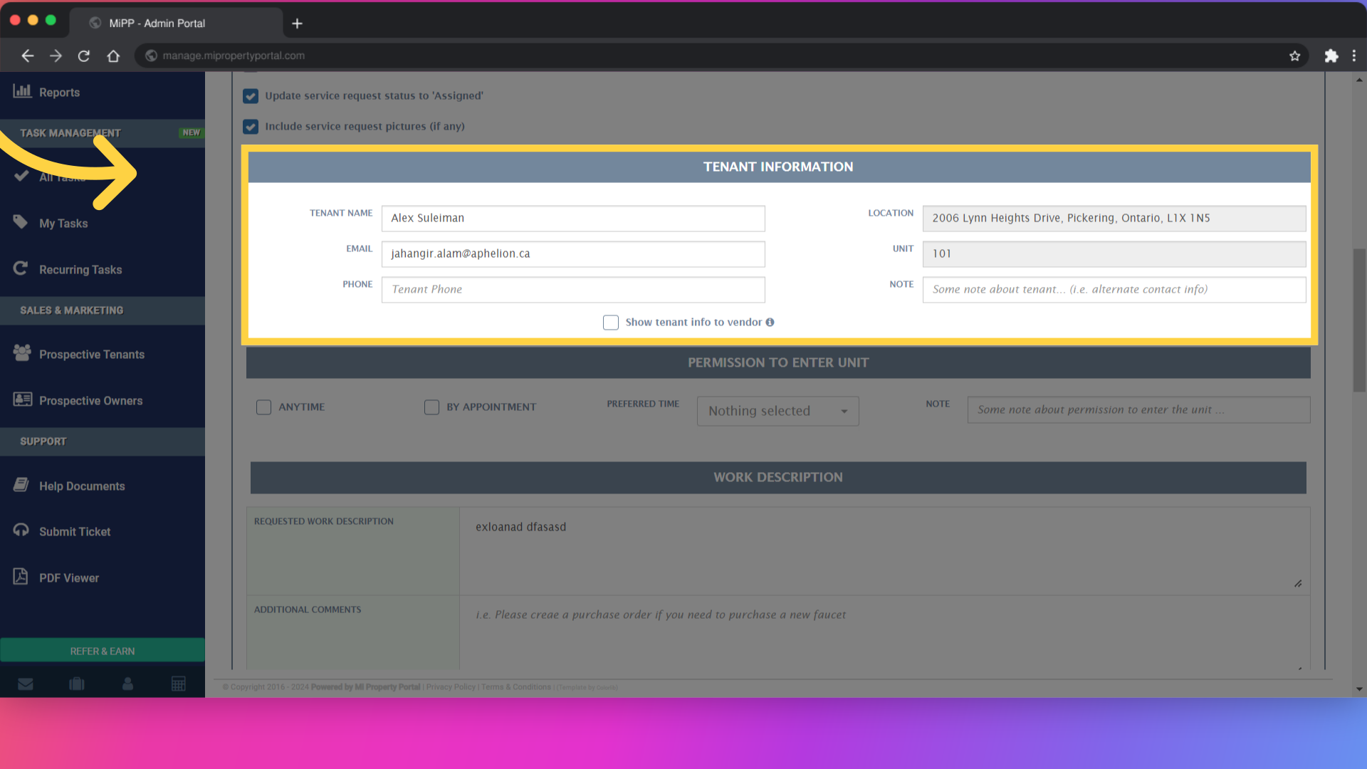Open the Preferred Time 'Nothing selected' dropdown

click(x=777, y=411)
